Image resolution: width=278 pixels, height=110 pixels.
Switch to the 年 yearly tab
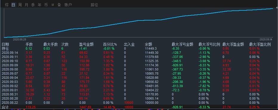click(x=40, y=5)
